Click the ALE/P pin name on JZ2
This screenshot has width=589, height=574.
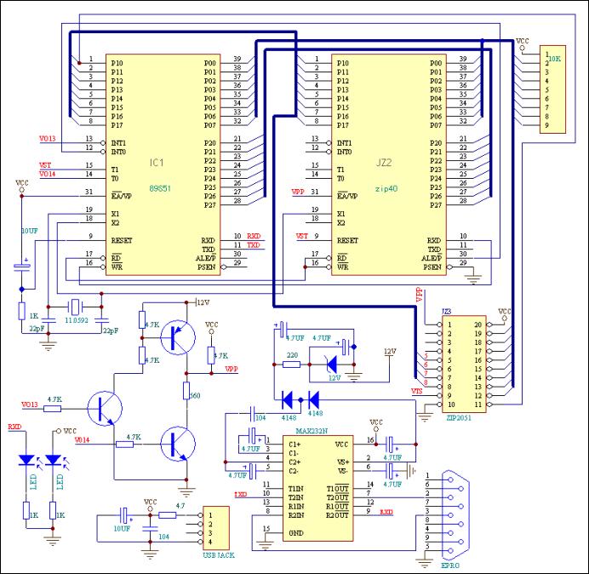pos(432,258)
